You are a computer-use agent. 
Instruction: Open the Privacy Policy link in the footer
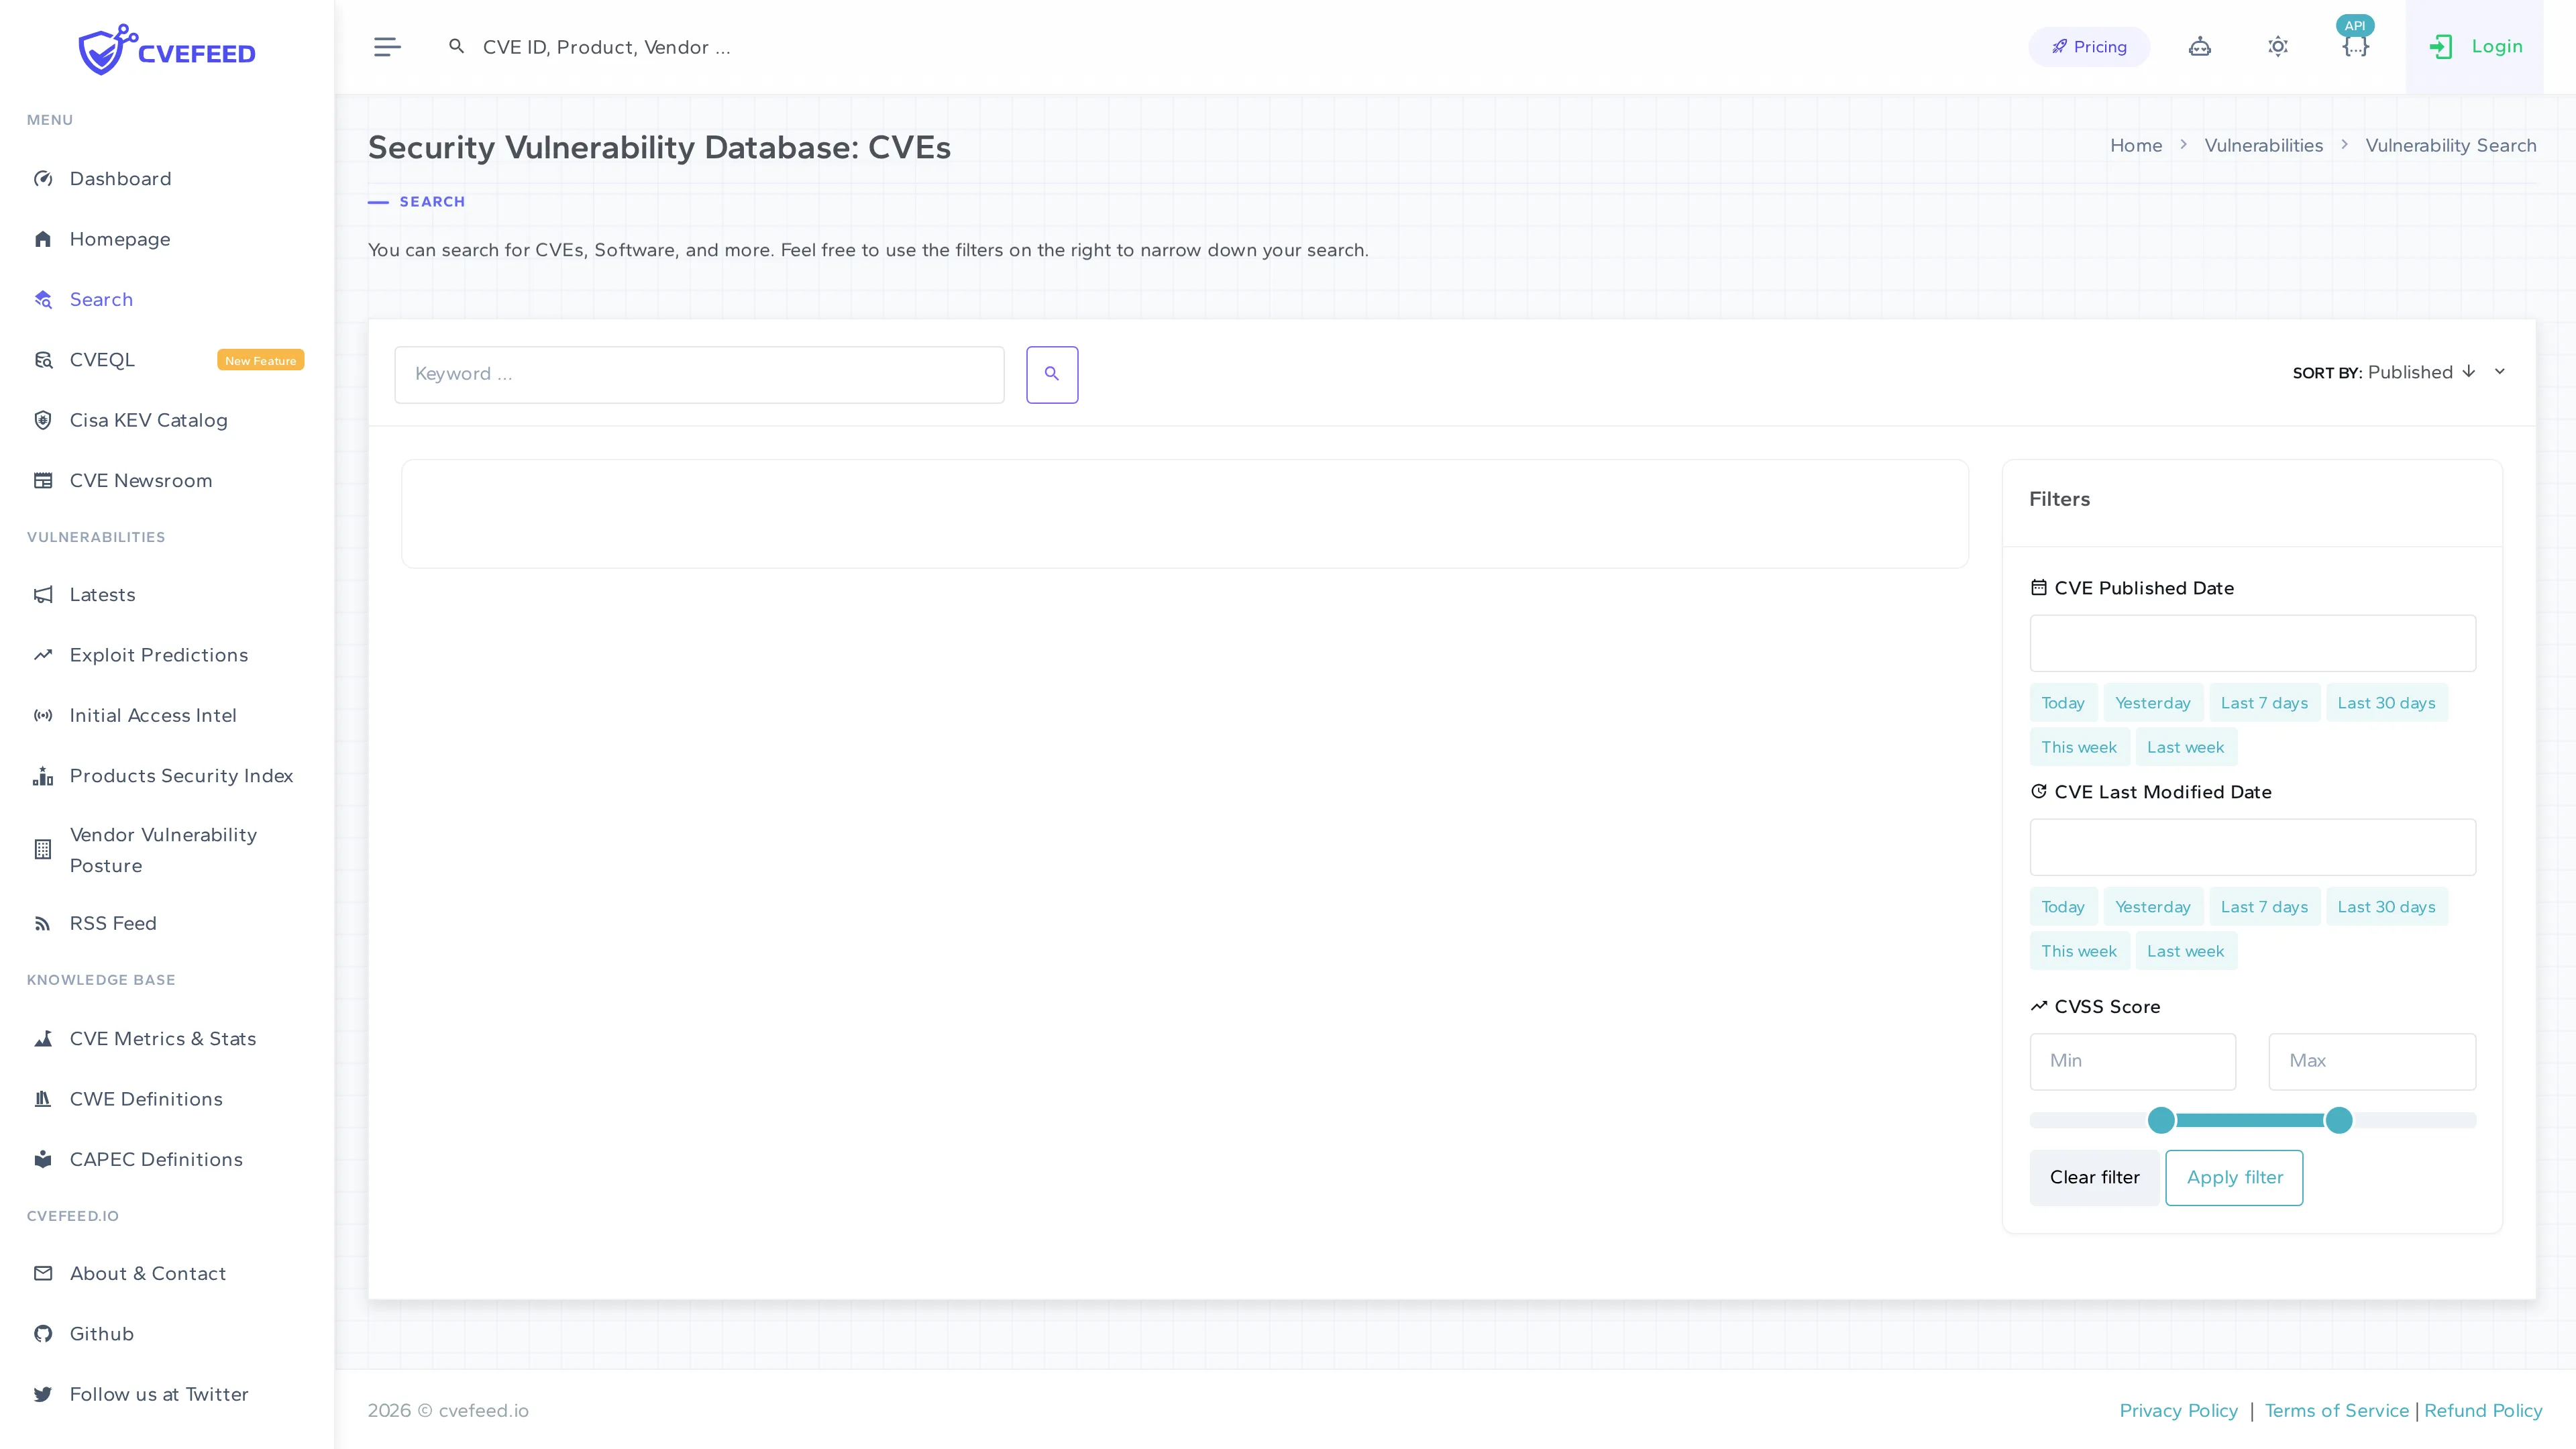point(2179,1410)
